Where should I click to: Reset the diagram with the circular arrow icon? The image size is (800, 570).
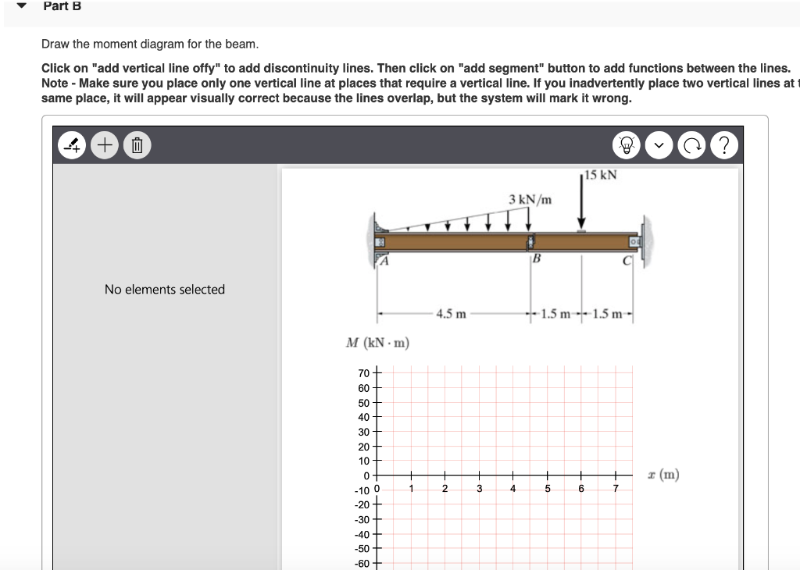tap(691, 144)
